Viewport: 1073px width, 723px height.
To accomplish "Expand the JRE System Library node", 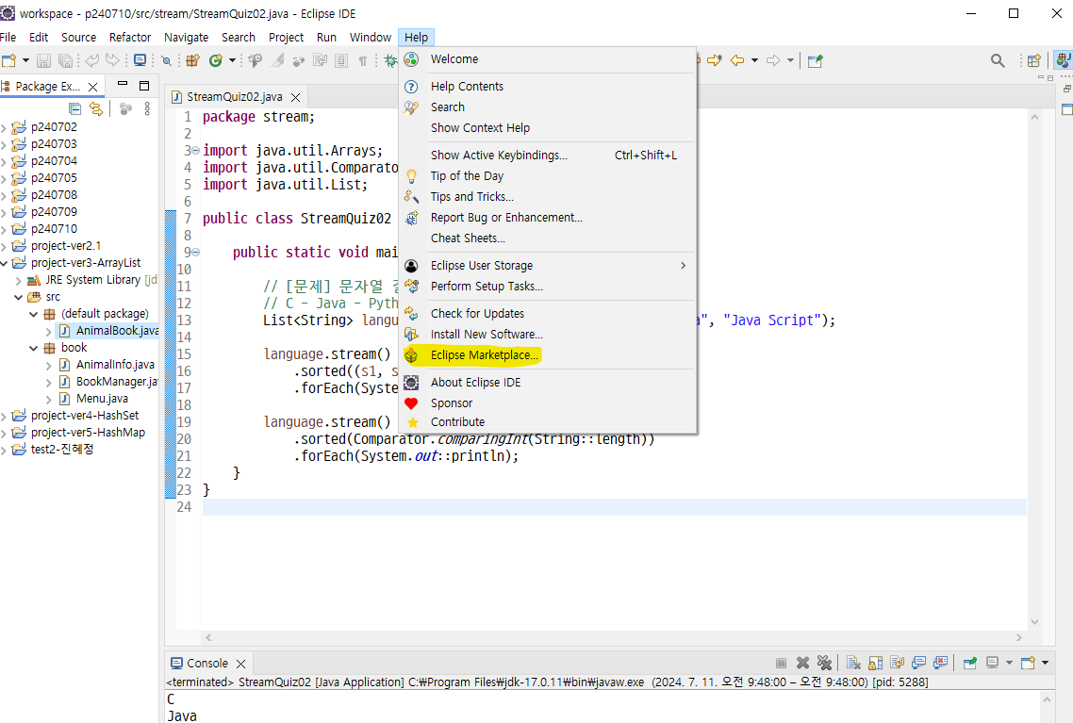I will coord(19,280).
